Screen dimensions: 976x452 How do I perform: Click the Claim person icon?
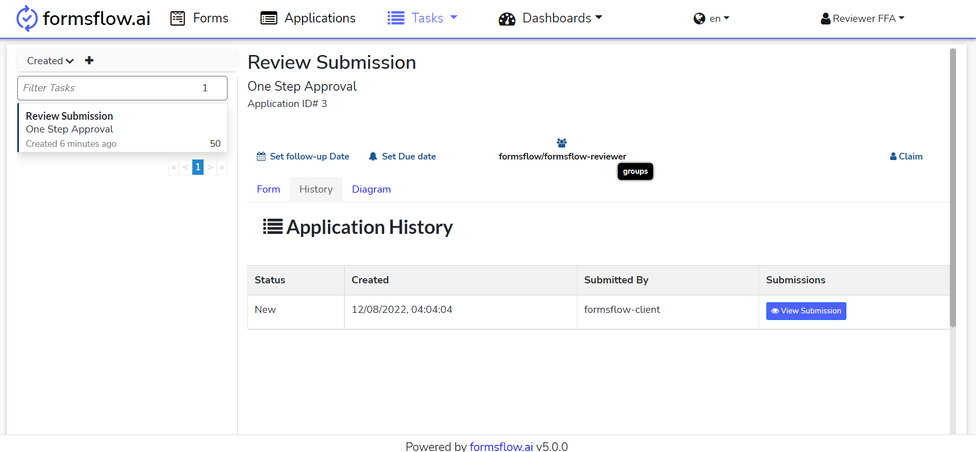click(x=893, y=156)
